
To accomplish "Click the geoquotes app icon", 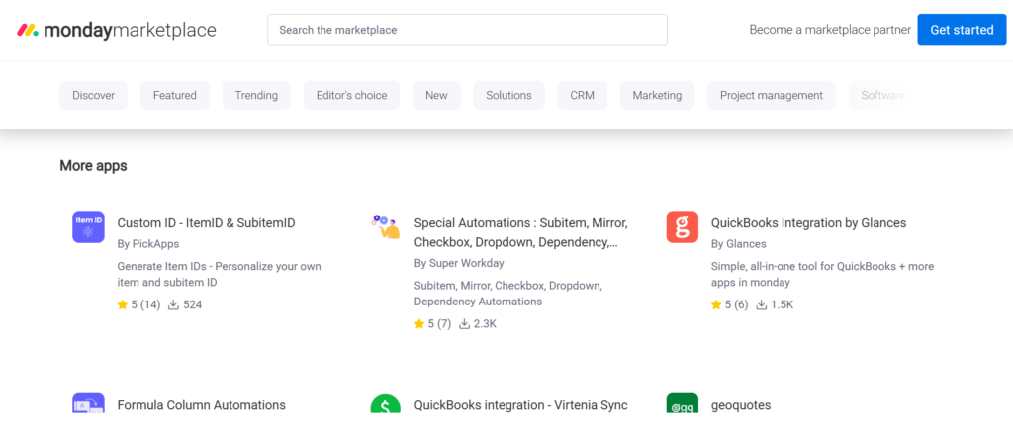I will 683,403.
